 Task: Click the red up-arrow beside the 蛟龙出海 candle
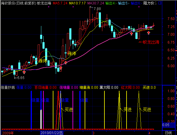131,34
